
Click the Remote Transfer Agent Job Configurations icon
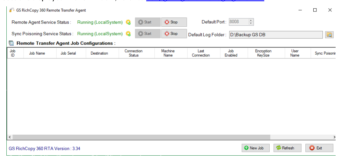pyautogui.click(x=11, y=43)
